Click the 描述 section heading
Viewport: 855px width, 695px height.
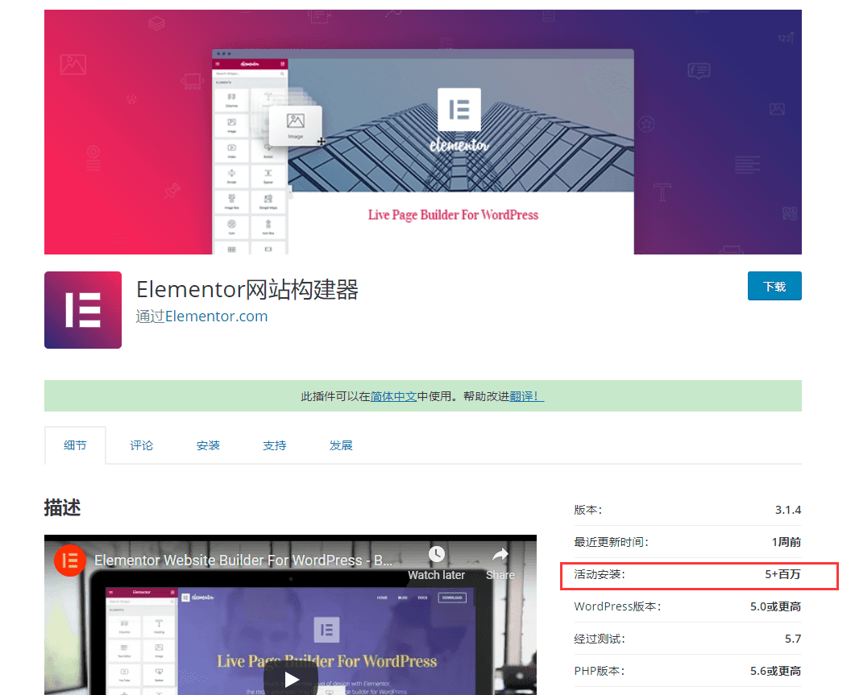coord(62,508)
